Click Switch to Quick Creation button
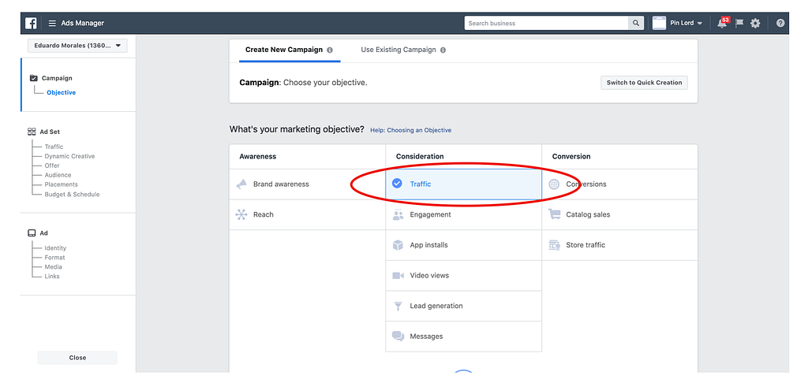Image resolution: width=808 pixels, height=383 pixels. [644, 83]
